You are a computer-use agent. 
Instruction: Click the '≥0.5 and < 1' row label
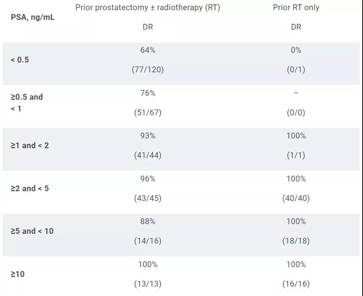click(27, 103)
